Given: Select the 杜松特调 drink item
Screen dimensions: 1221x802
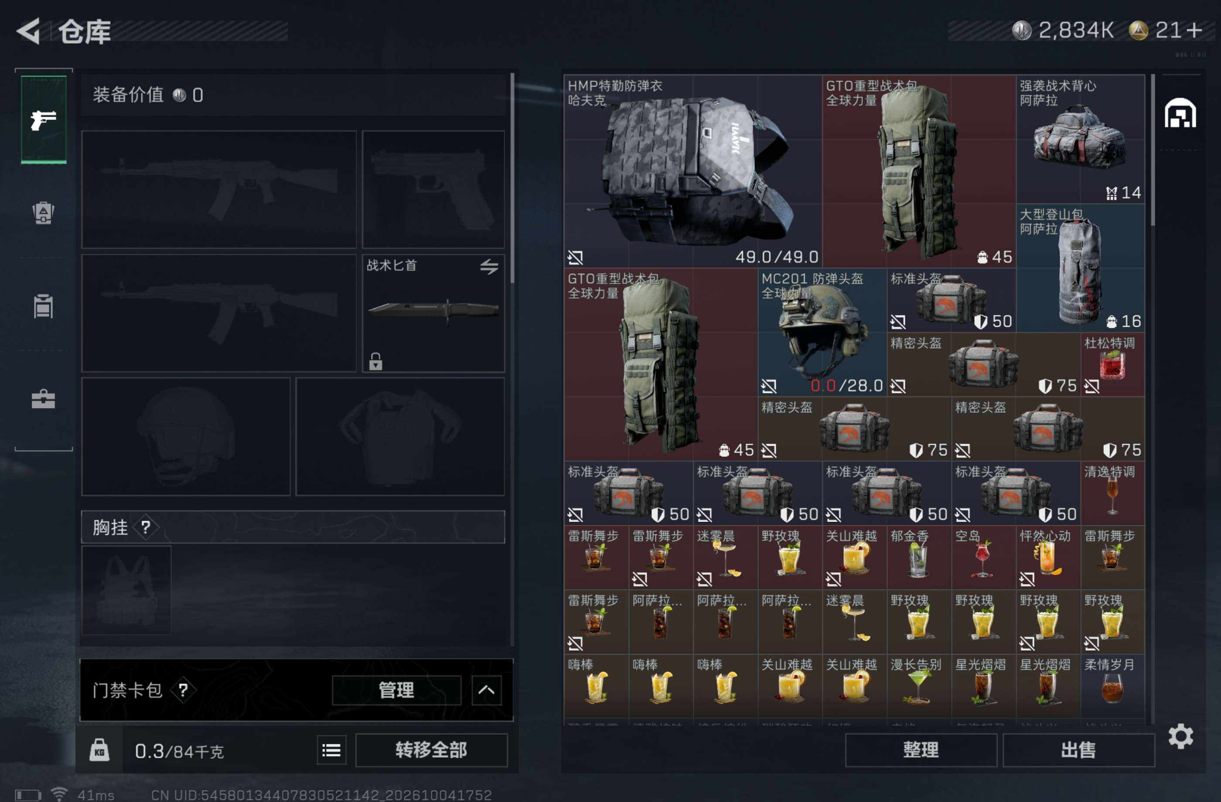Looking at the screenshot, I should point(1112,364).
